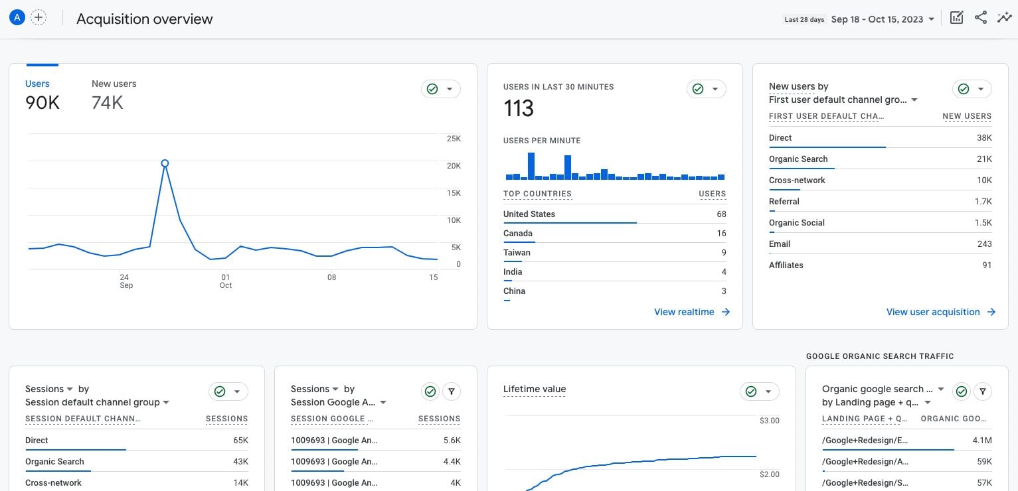Toggle the data quality indicator on New users card
1018x491 pixels.
click(x=964, y=88)
